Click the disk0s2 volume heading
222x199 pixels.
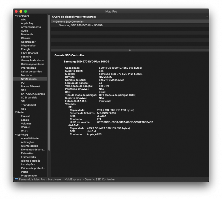(74, 125)
